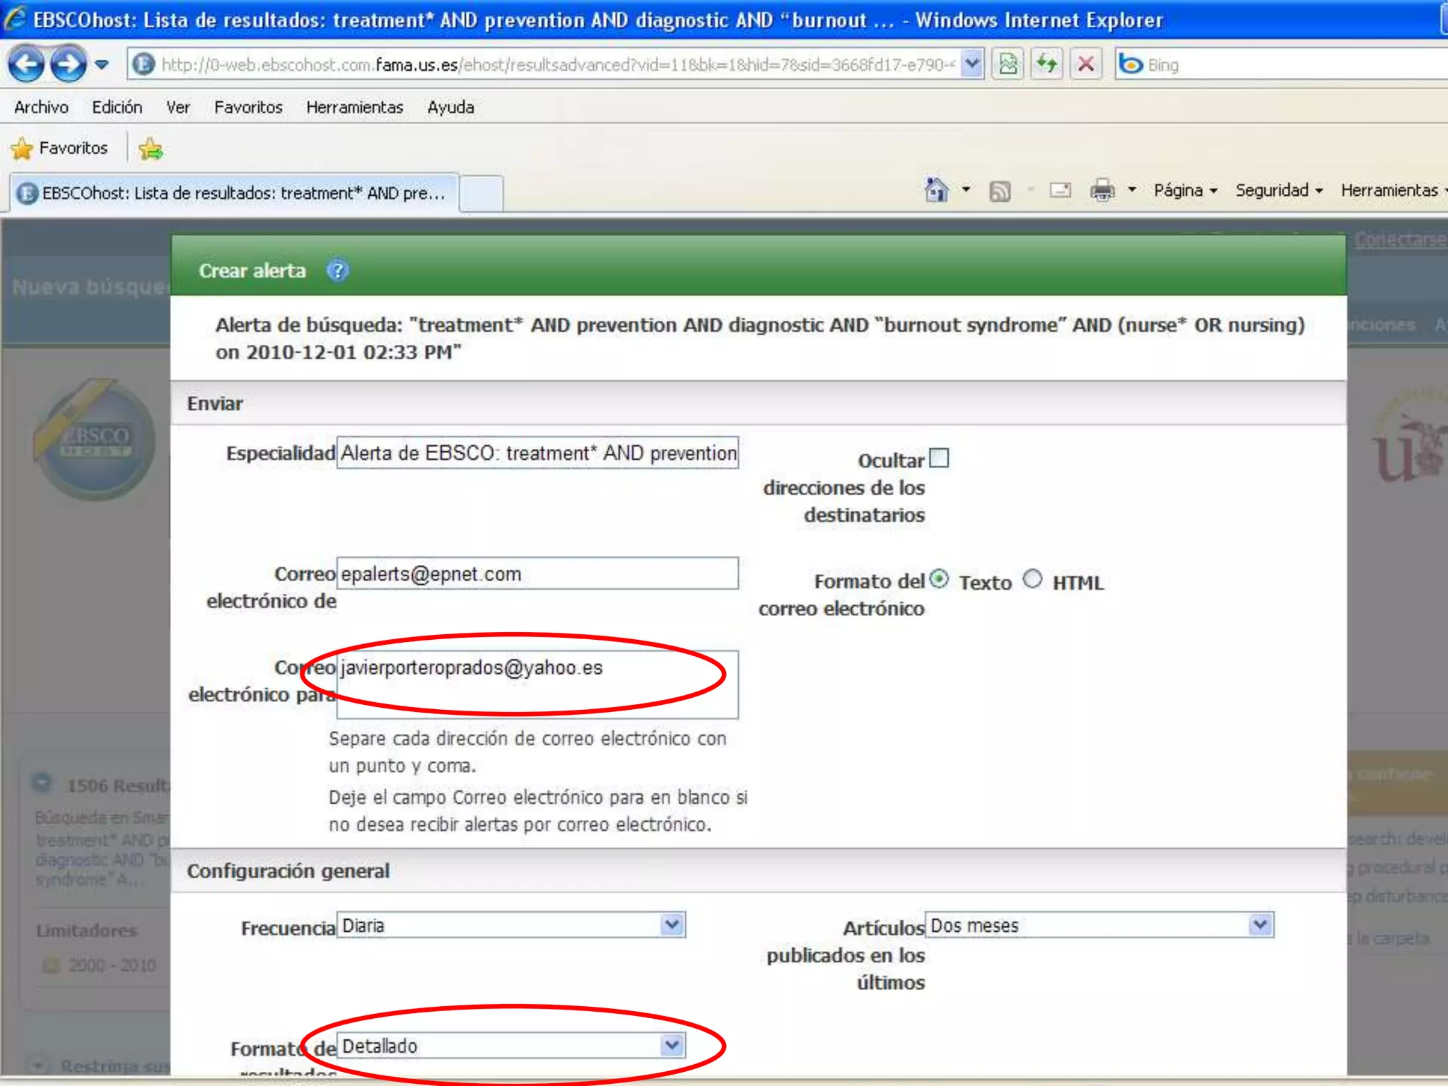Click the Correo electrónico para input field
The image size is (1448, 1086).
tap(537, 684)
